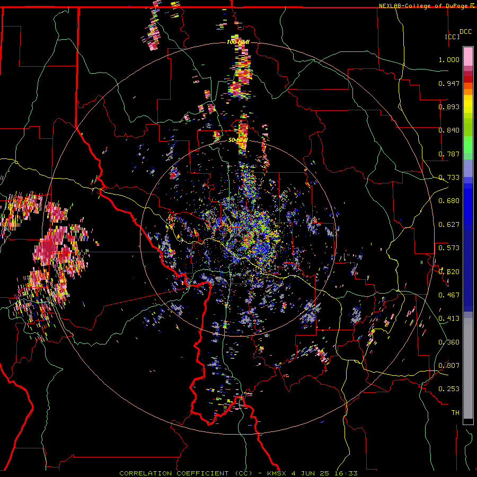Select the 0.413 scale value
Viewport: 477px width, 477px height.
coord(449,319)
